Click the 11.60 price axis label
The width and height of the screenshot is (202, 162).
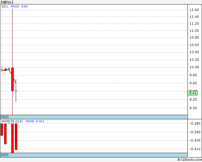click(x=194, y=10)
